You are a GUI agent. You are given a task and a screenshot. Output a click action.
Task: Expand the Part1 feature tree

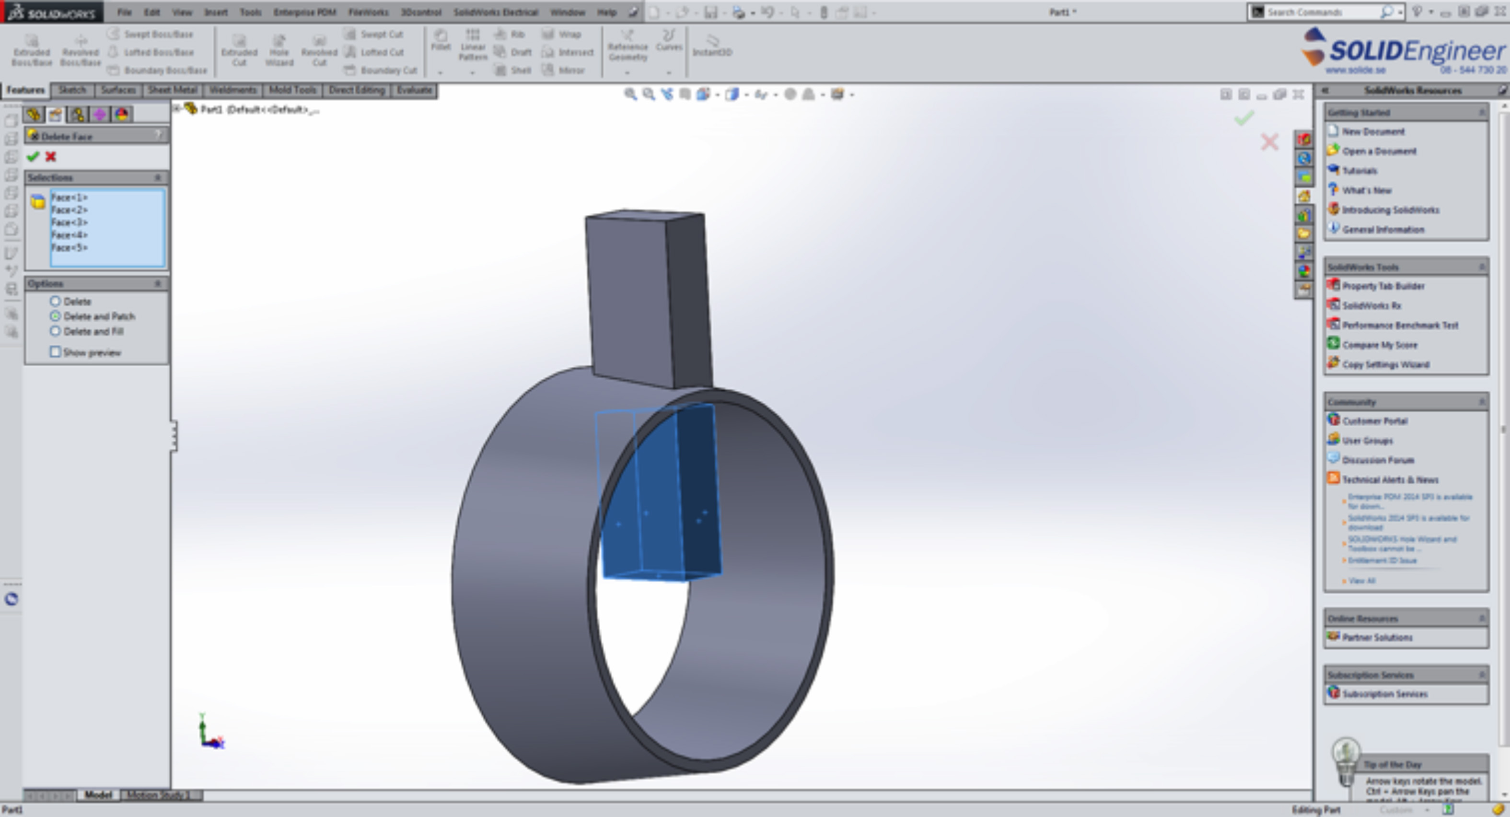176,109
